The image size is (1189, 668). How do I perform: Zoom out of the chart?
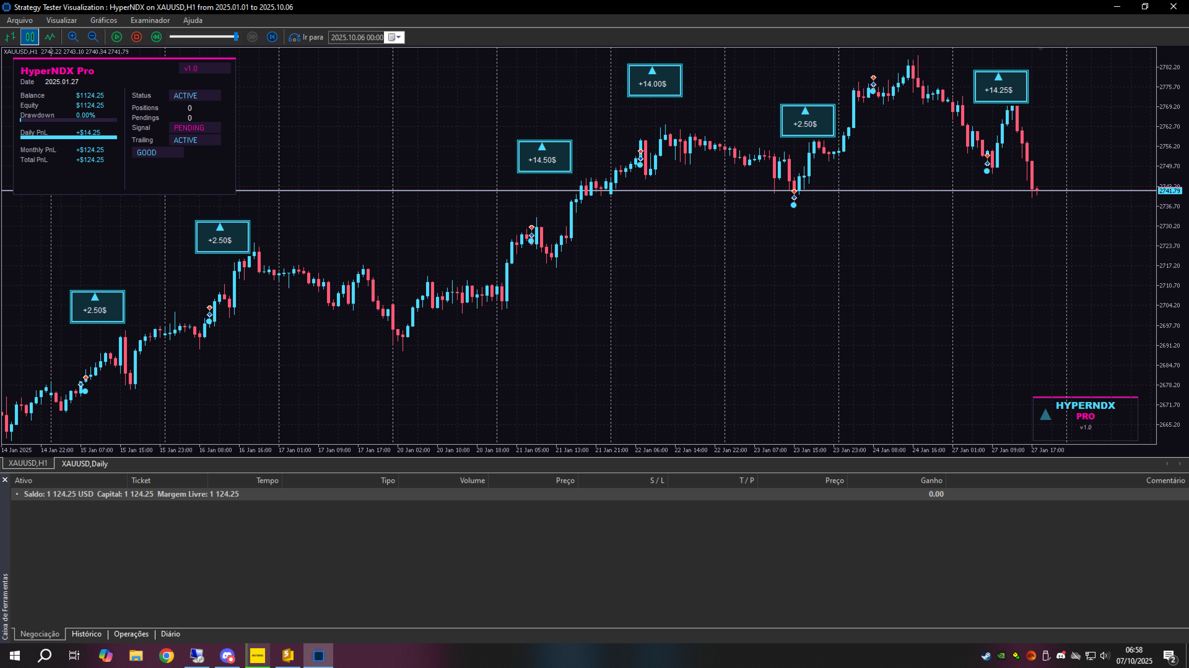[x=93, y=37]
